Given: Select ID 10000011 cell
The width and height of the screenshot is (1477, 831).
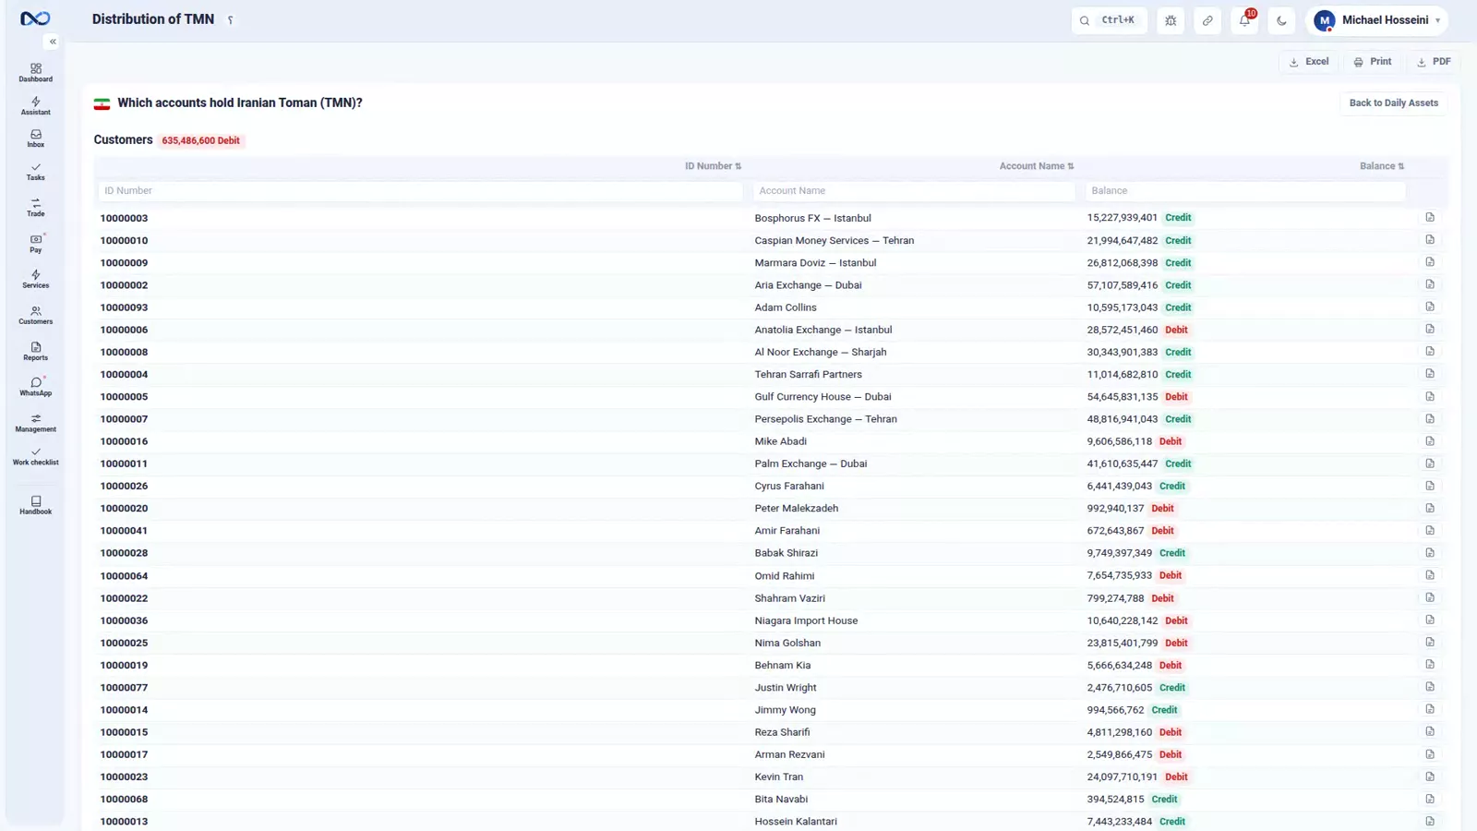Looking at the screenshot, I should point(124,464).
